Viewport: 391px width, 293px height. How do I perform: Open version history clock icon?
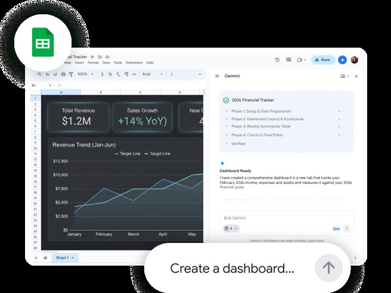point(277,60)
